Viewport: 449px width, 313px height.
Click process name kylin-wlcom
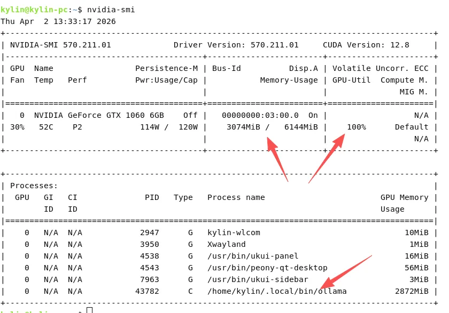pyautogui.click(x=234, y=232)
